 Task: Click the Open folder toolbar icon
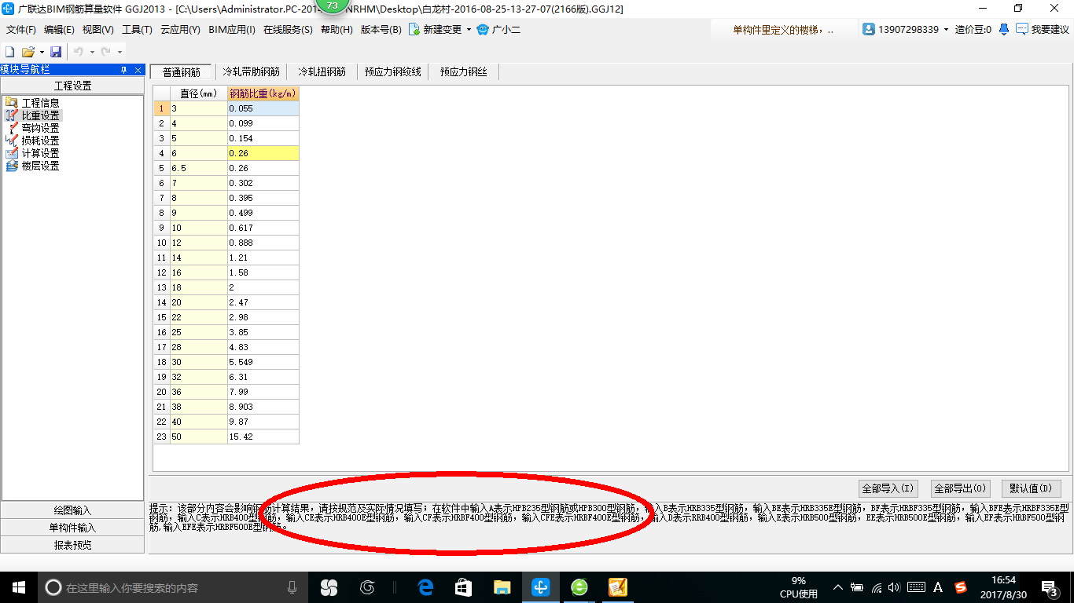[x=28, y=52]
